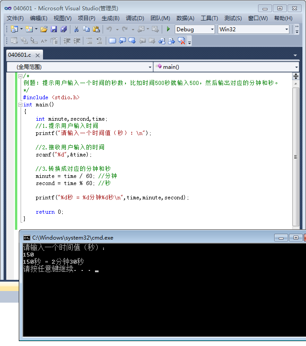Click the Open File folder icon

click(44, 29)
